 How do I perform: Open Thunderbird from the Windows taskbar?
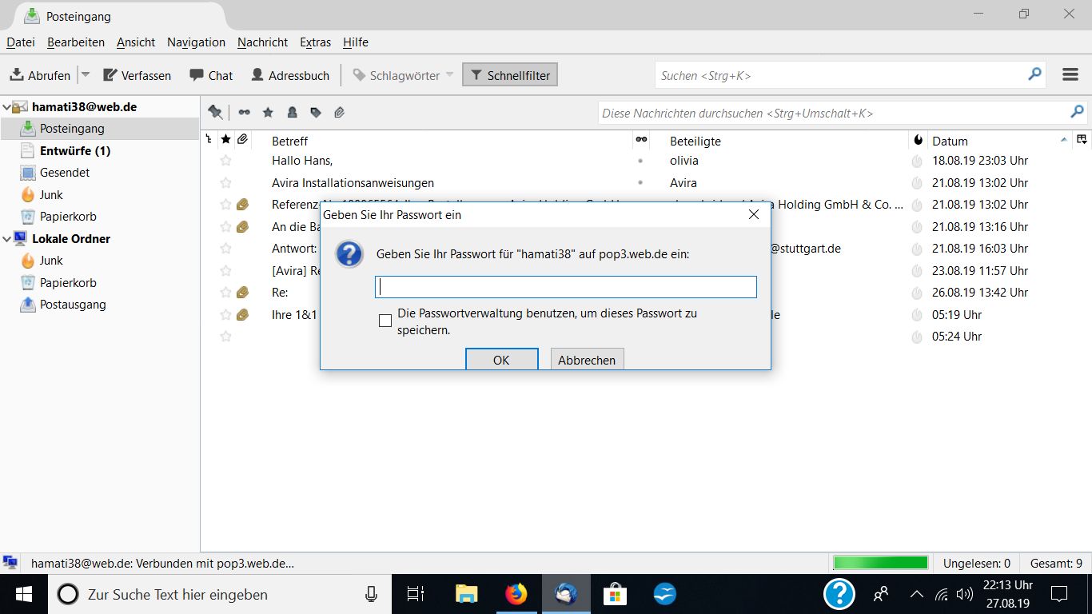click(566, 594)
